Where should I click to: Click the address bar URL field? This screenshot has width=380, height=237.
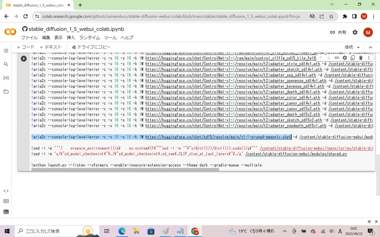[171, 17]
